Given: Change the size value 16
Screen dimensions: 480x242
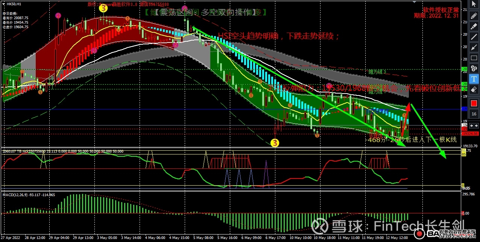Looking at the screenshot, I should (x=474, y=115).
